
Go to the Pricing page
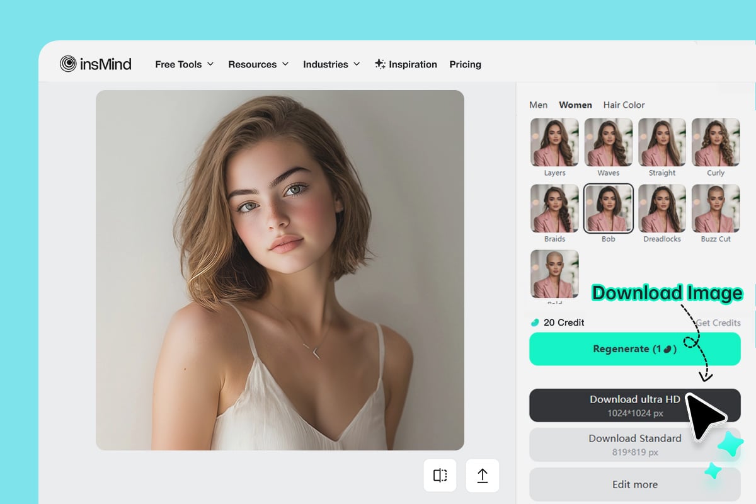pyautogui.click(x=465, y=64)
